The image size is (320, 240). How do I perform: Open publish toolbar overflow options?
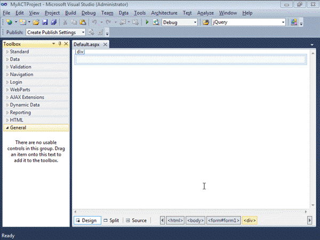[x=107, y=33]
